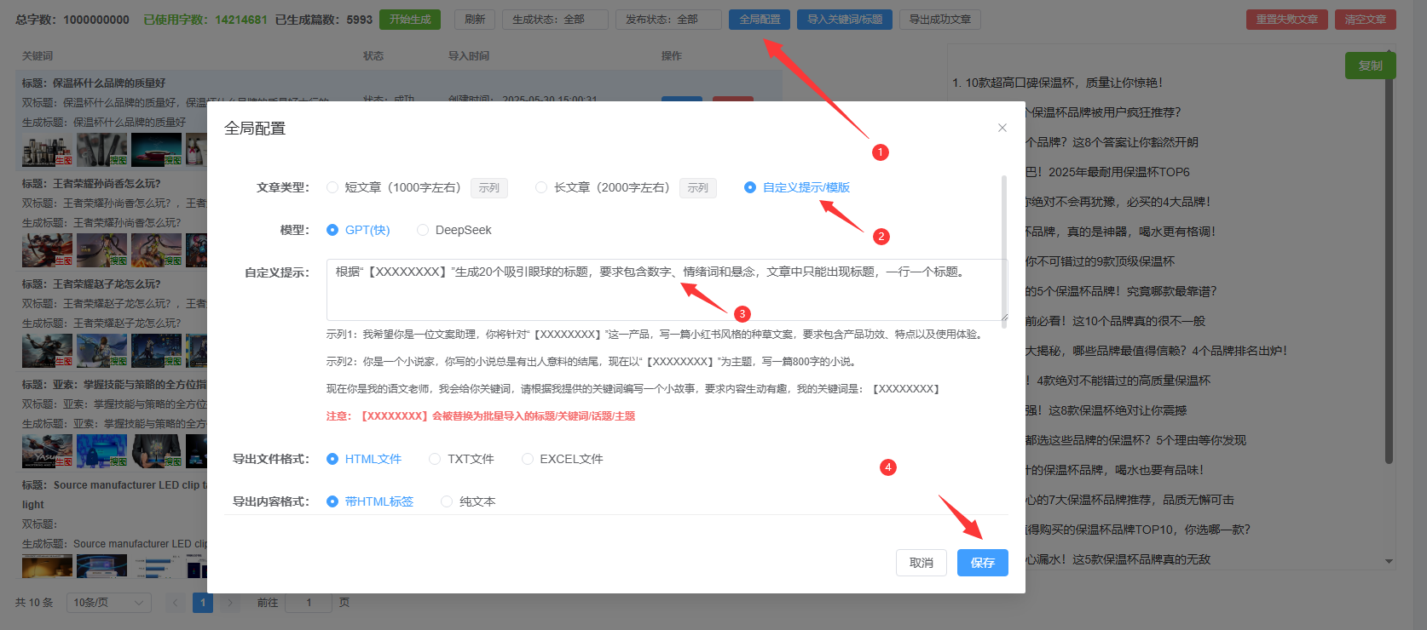Click title 1. 10款超高口碑保温杯，质量让你惊艳!
This screenshot has width=1427, height=630.
[1057, 83]
